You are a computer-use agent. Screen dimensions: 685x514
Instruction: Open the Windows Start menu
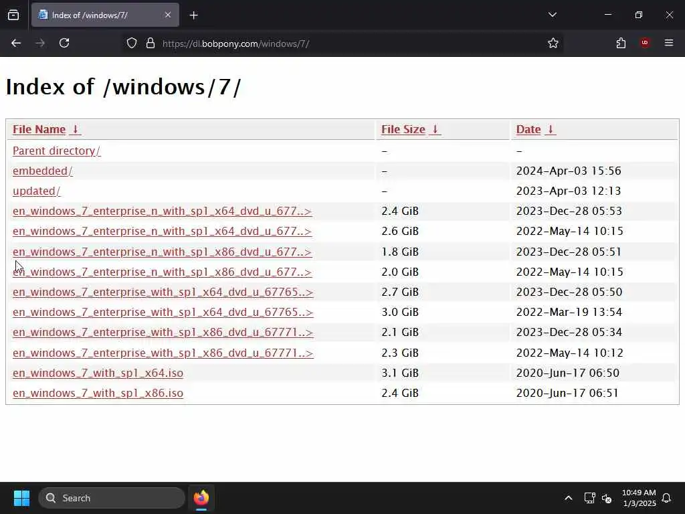21,498
